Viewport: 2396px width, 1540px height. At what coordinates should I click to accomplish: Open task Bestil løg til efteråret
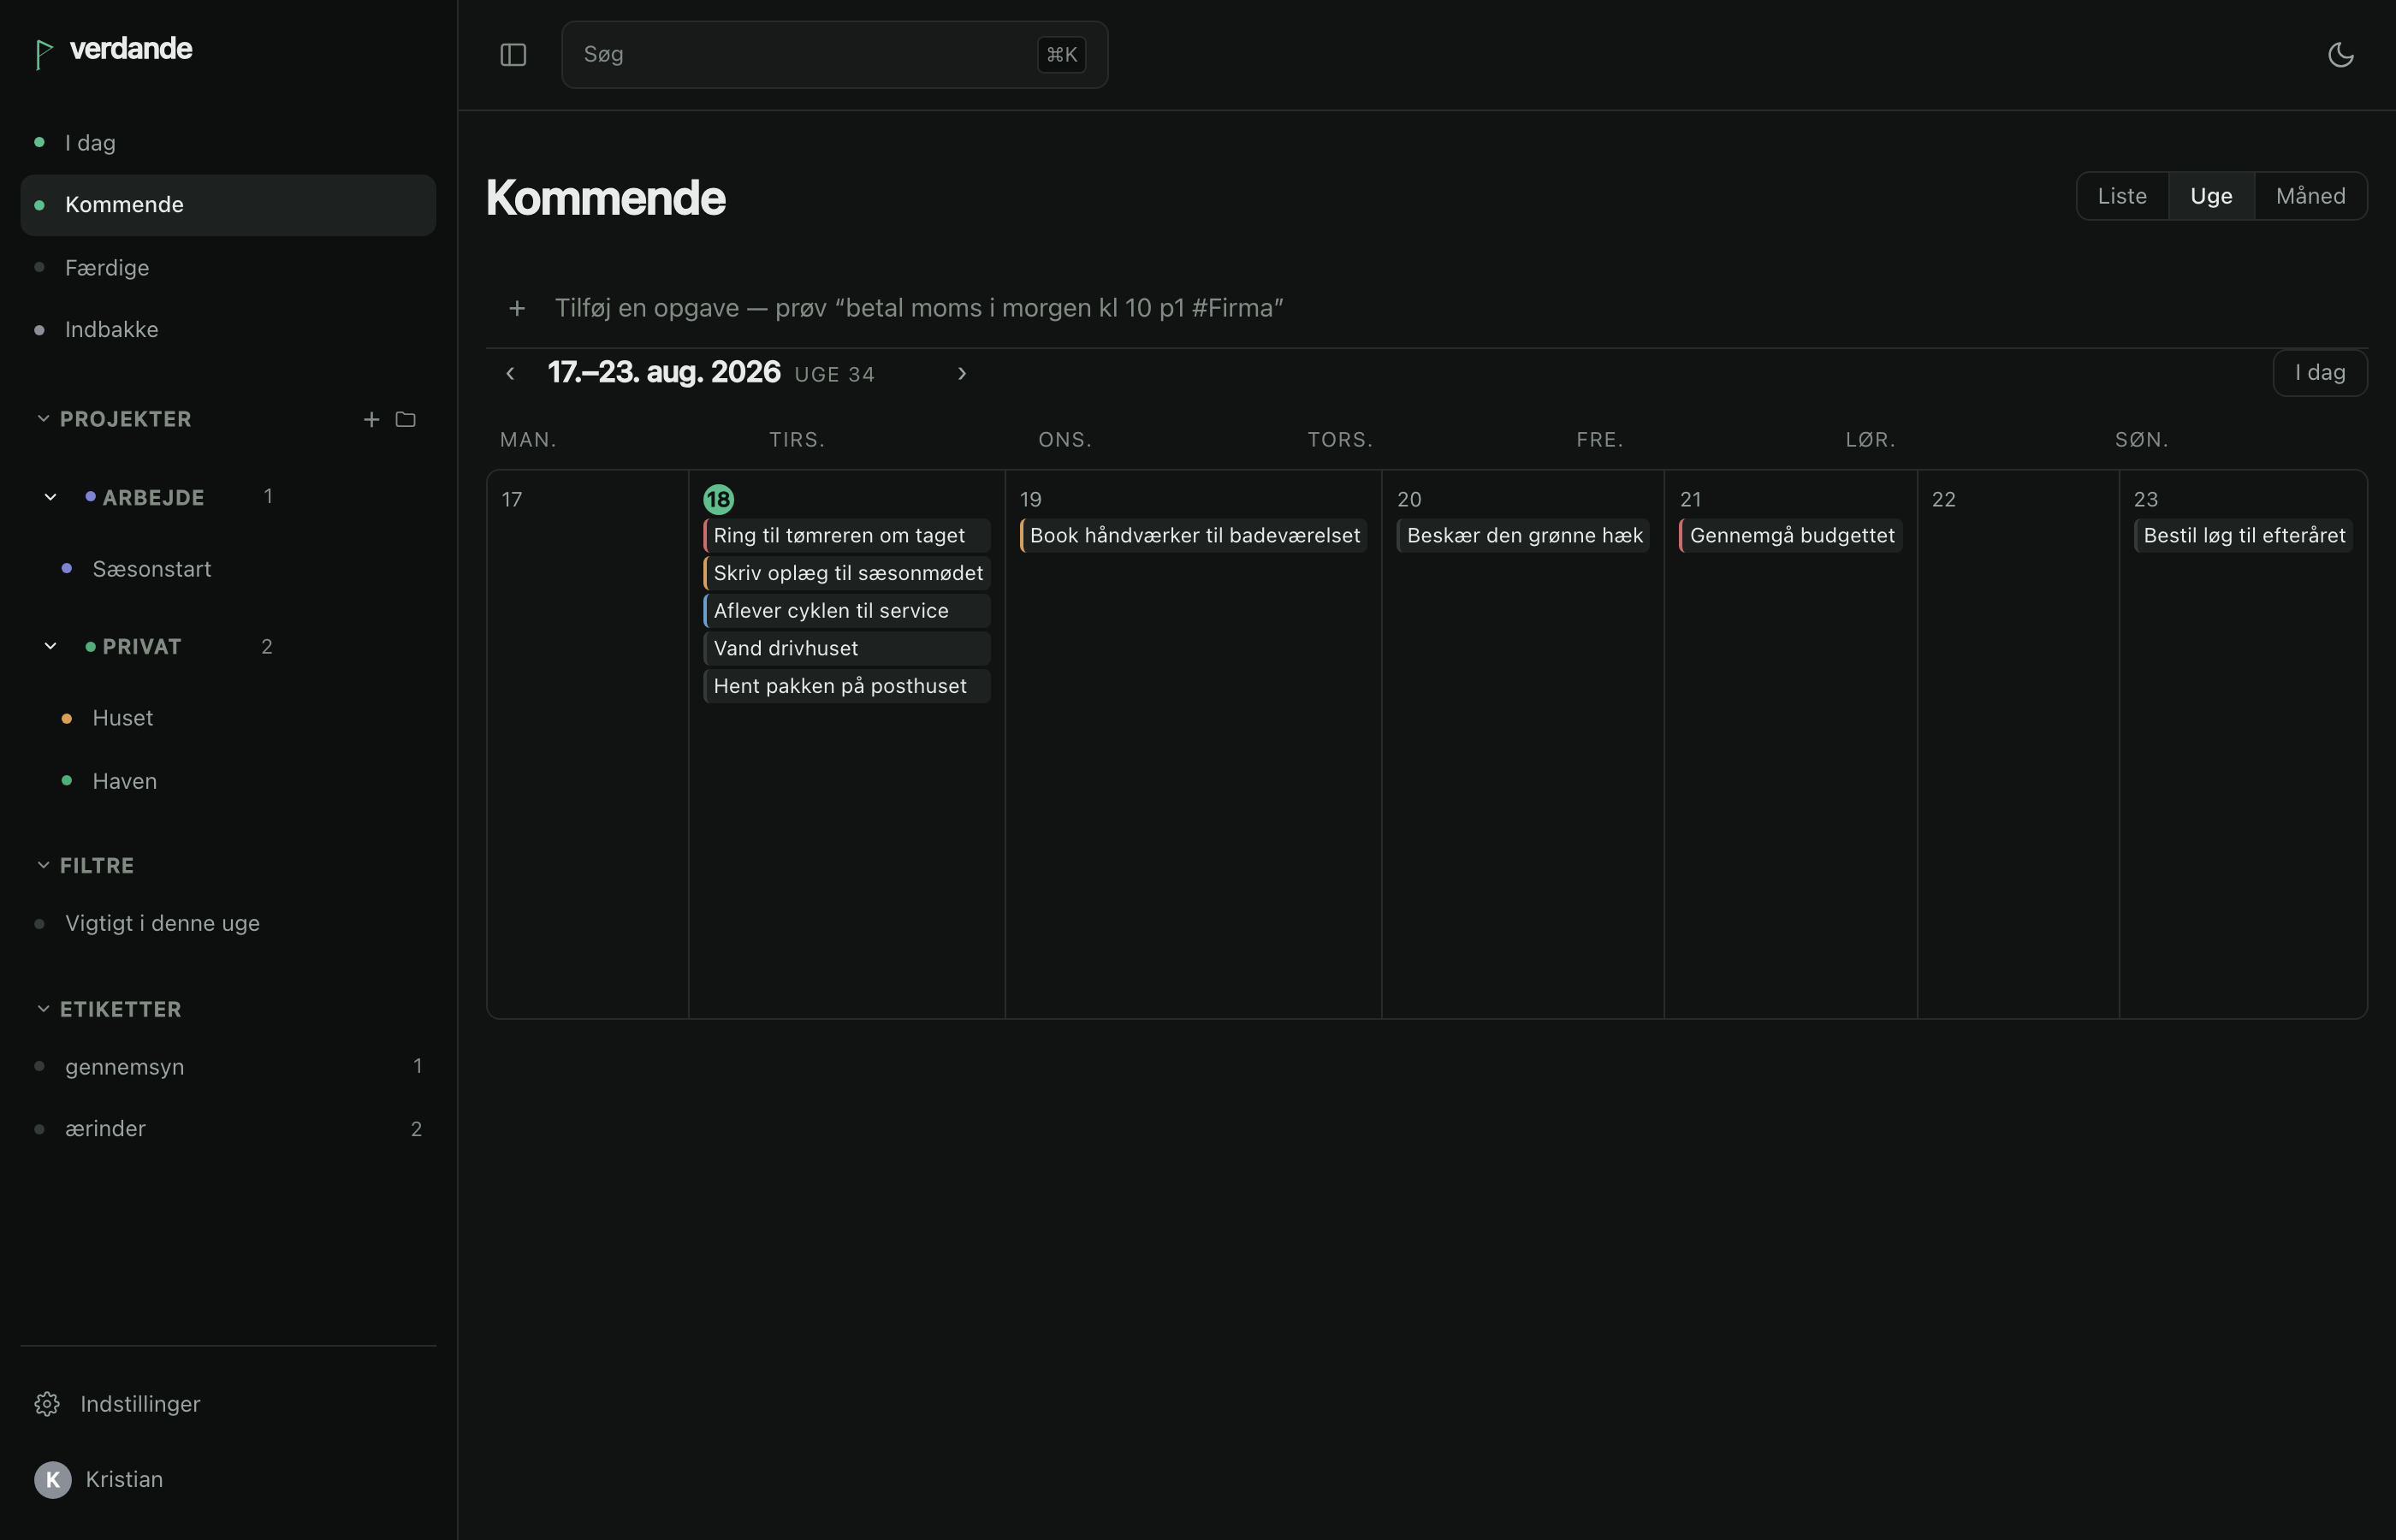(x=2243, y=535)
